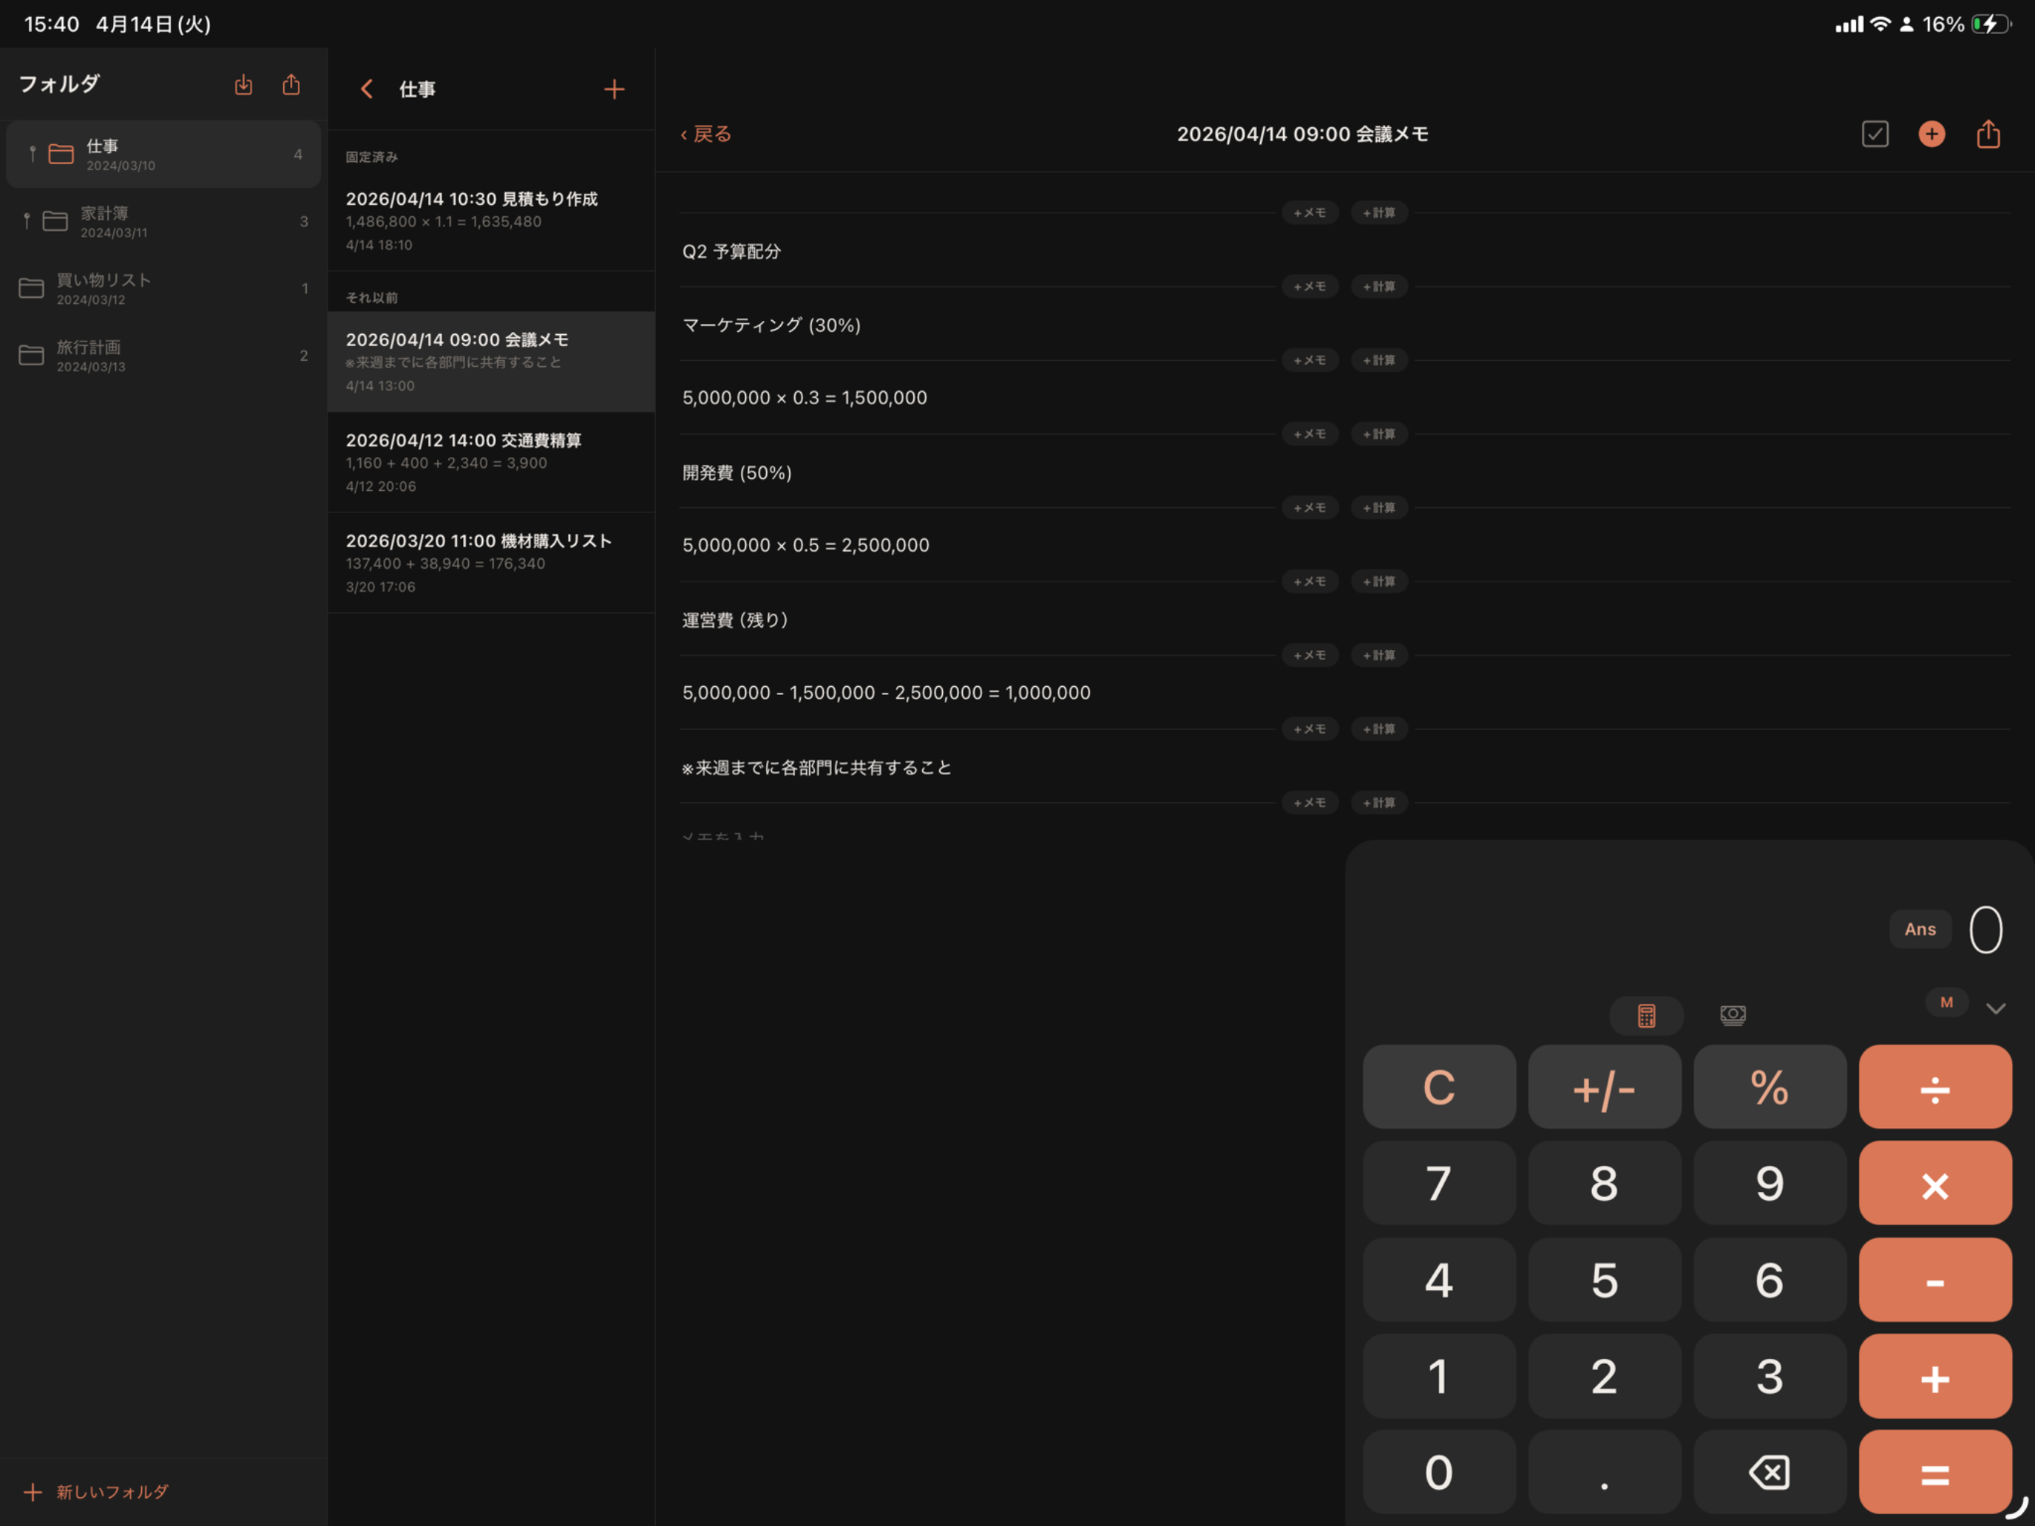The width and height of the screenshot is (2035, 1526).
Task: Tap +メモ below 開発費 (50%)
Action: pyautogui.click(x=1309, y=507)
